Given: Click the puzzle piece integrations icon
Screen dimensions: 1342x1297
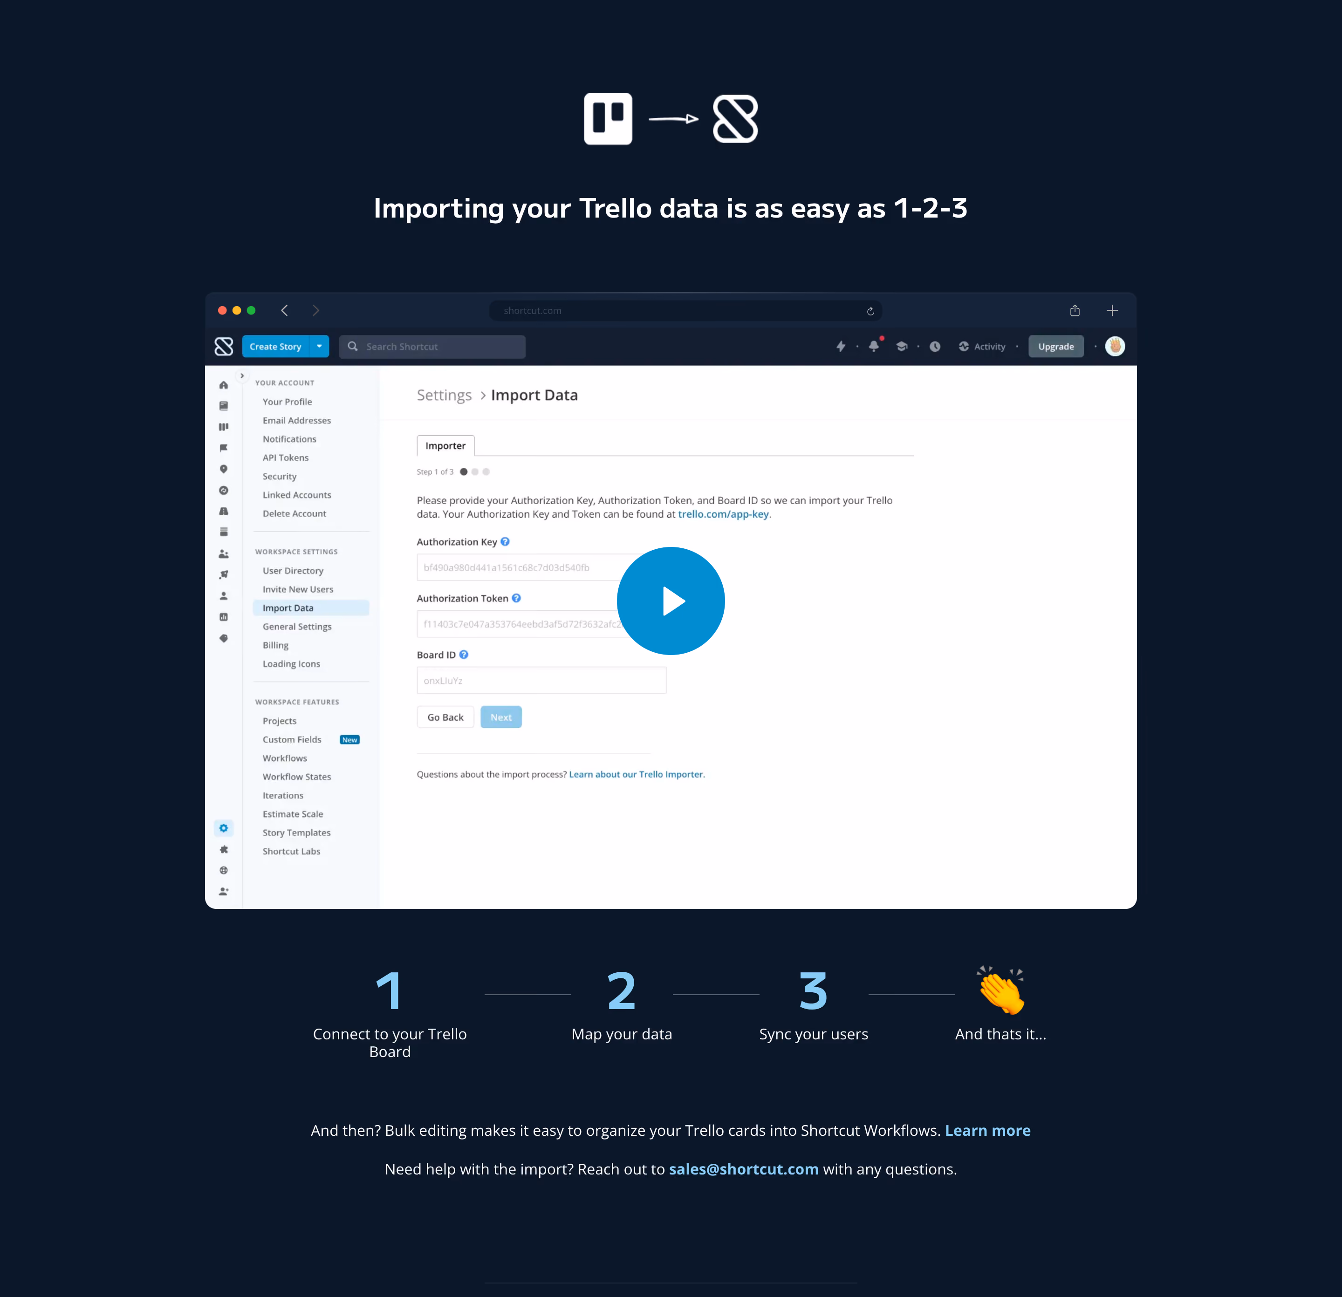Looking at the screenshot, I should (x=223, y=849).
